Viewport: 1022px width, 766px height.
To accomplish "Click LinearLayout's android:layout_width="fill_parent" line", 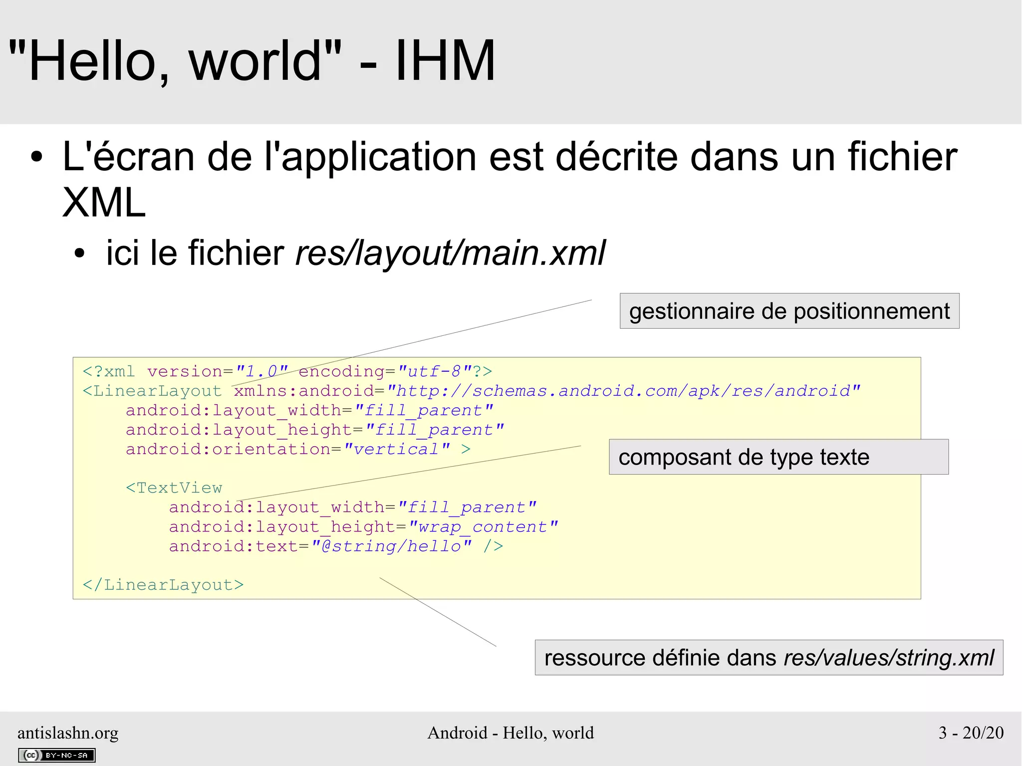I will 309,410.
